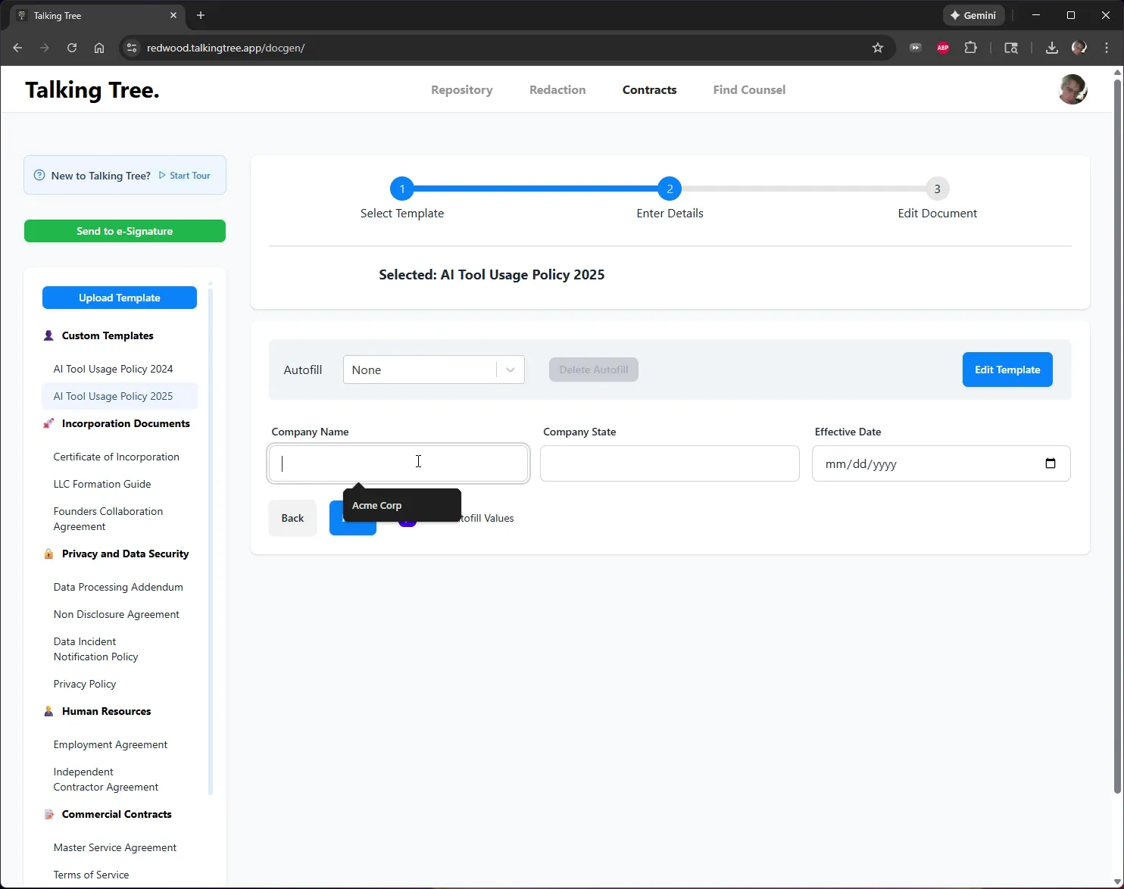Open the Find Counsel tab
This screenshot has height=889, width=1124.
pos(749,89)
